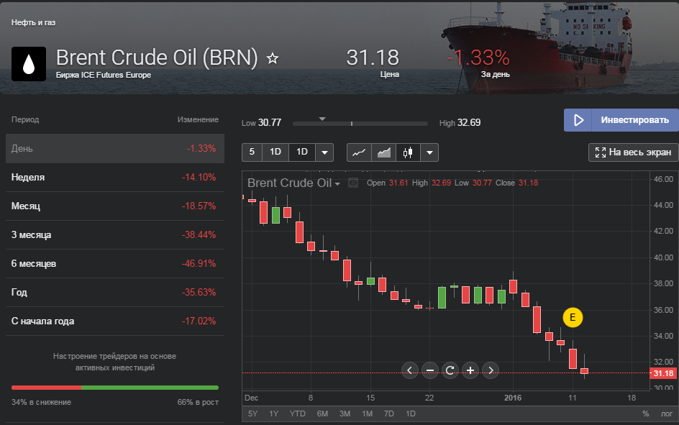Open the chart type dropdown arrow
Screen dimensions: 679x425
point(429,152)
